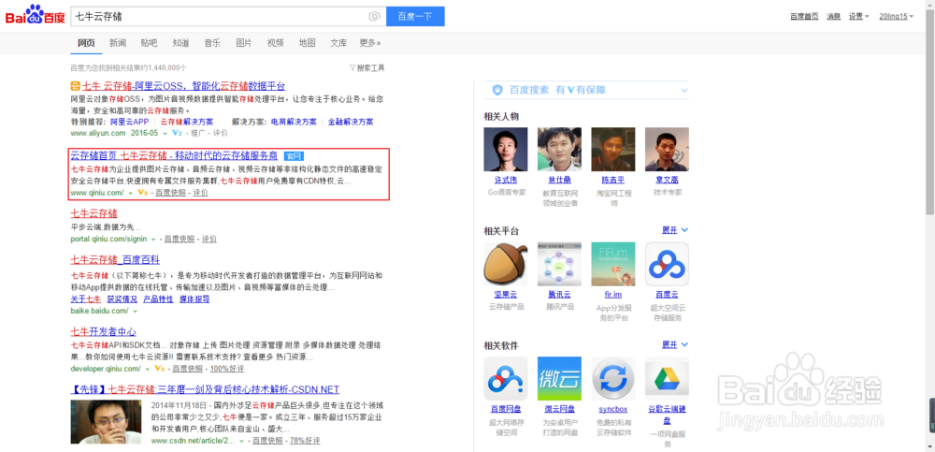Click the ad badge icon before 七牛 云存储-阿里云OSS
The height and width of the screenshot is (452, 935).
75,86
